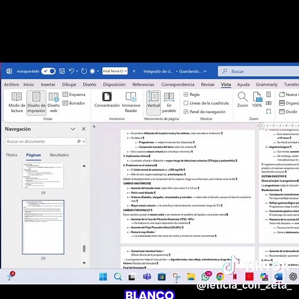Open the Ayuda tab
This screenshot has width=299, height=299.
click(243, 85)
